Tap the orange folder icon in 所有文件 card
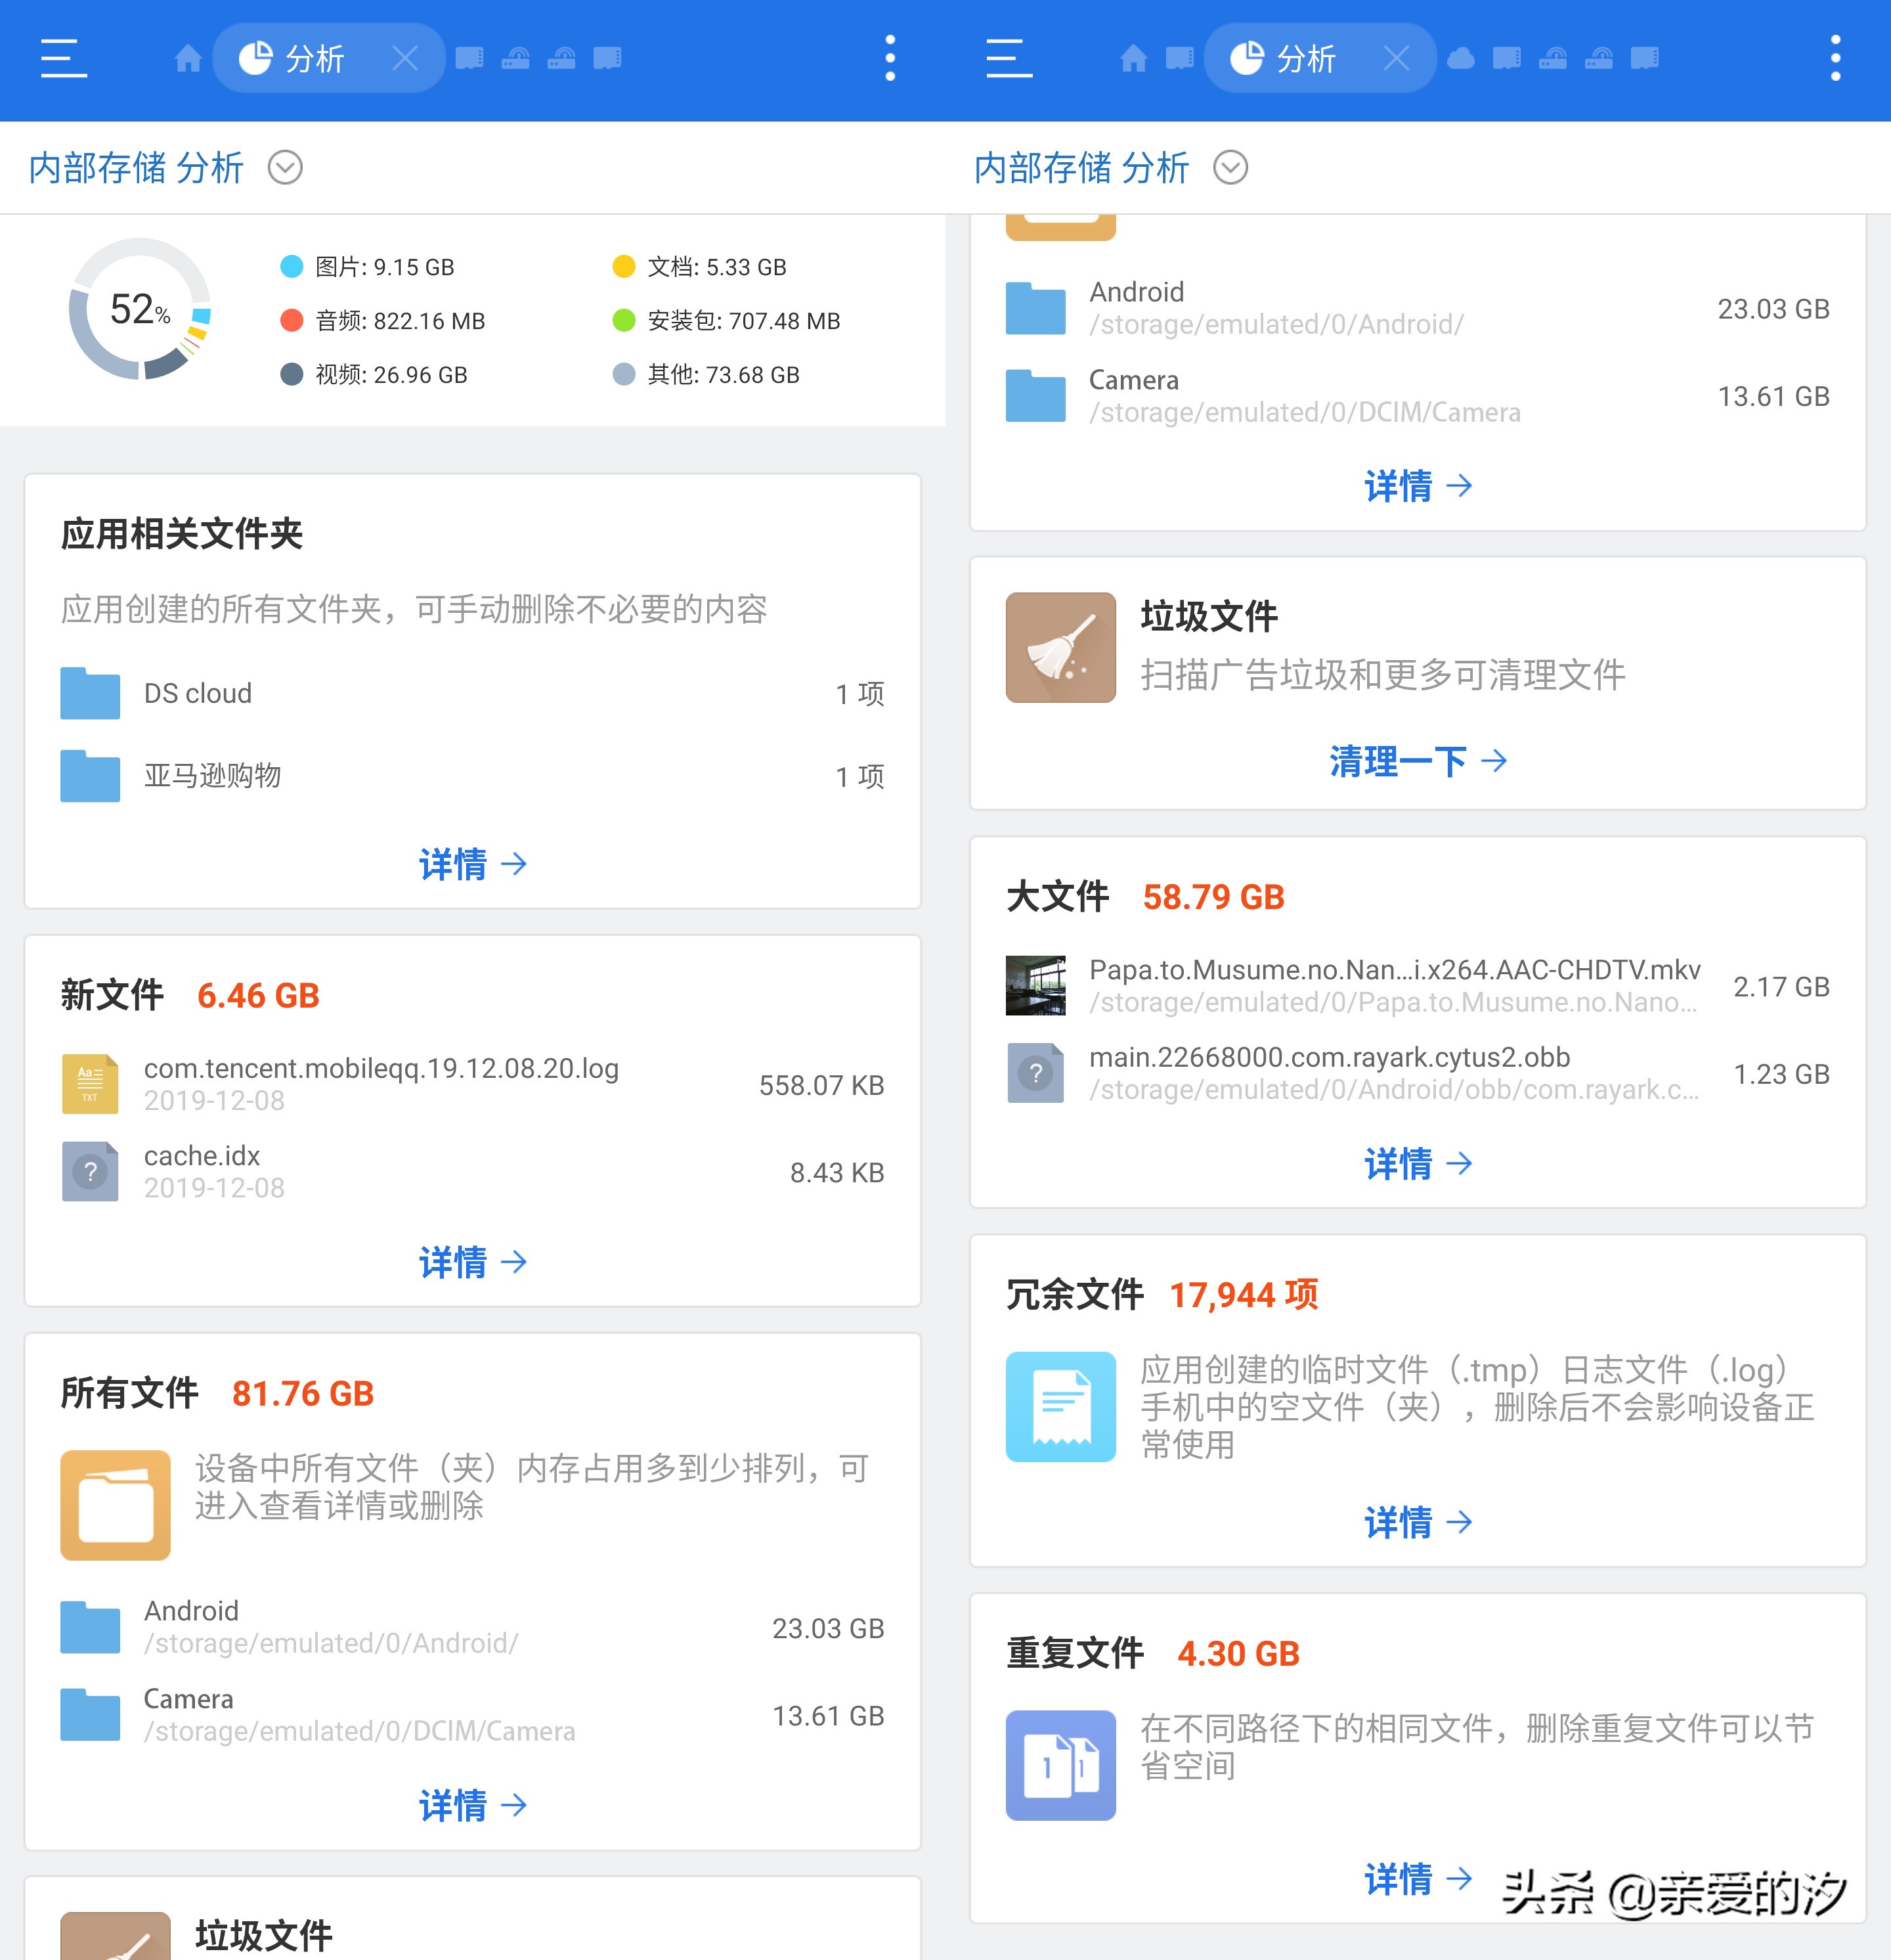Image resolution: width=1891 pixels, height=1960 pixels. pyautogui.click(x=115, y=1505)
